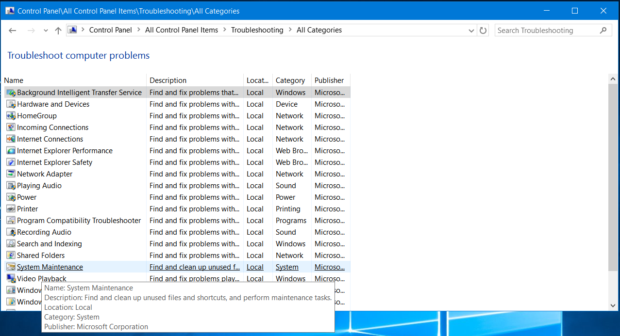
Task: Click the Printer troubleshooter icon
Action: pos(11,209)
